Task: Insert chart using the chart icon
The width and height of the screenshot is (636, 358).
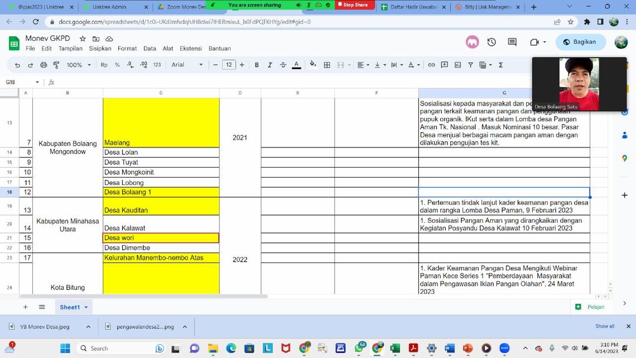Action: pyautogui.click(x=458, y=65)
